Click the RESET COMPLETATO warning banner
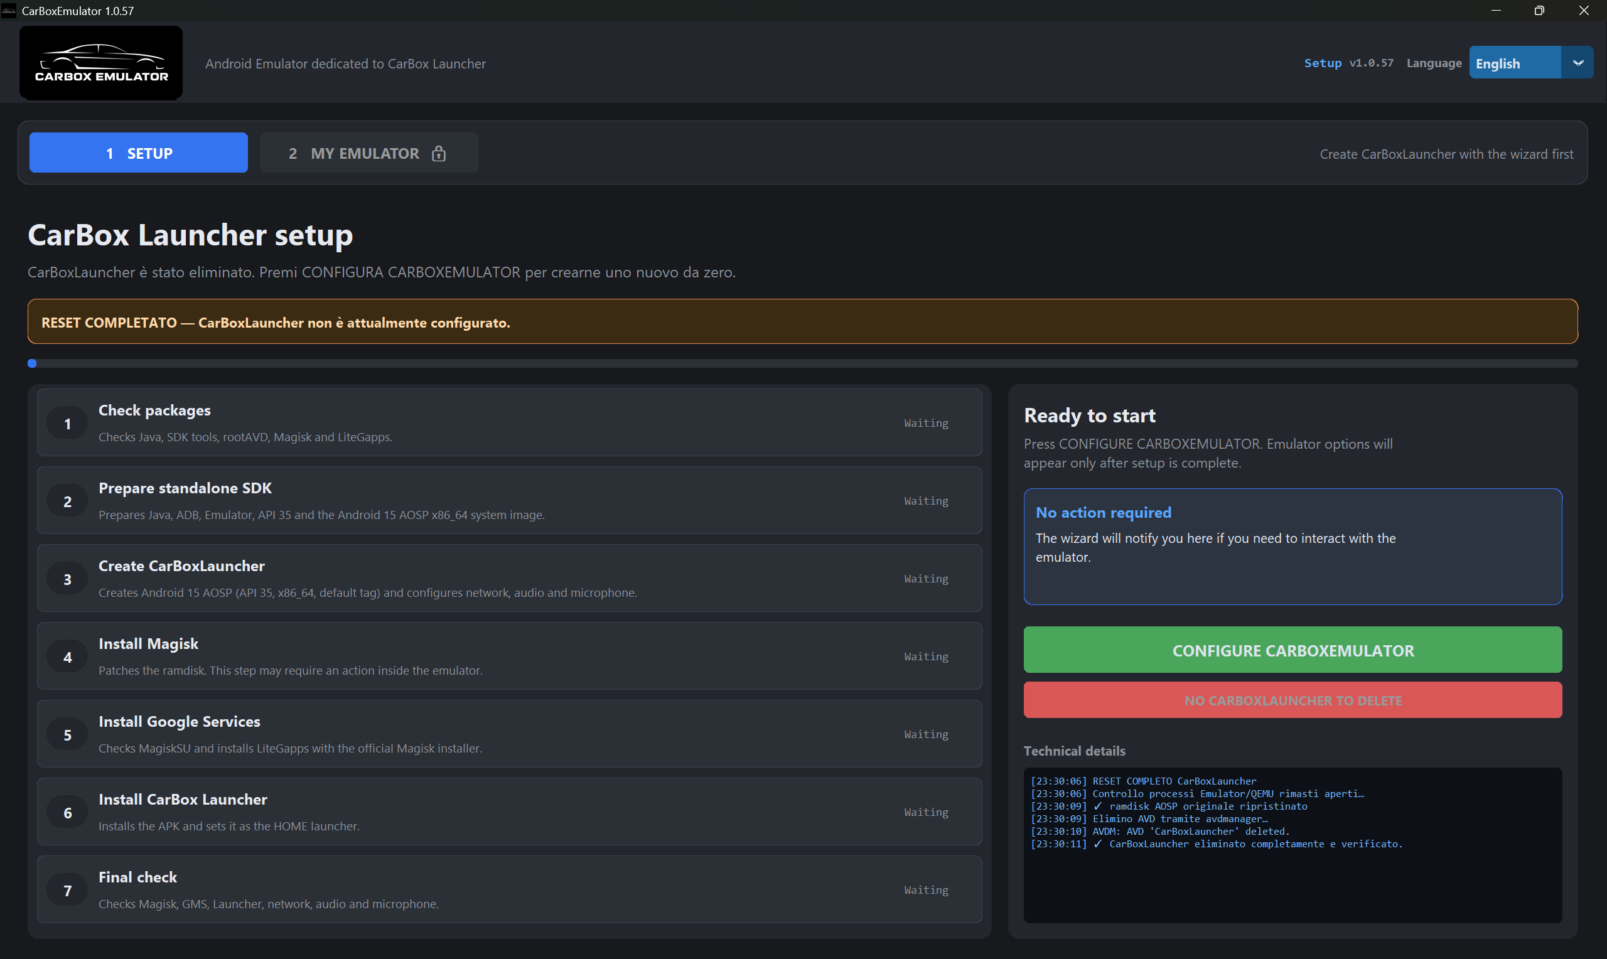Viewport: 1607px width, 959px height. tap(802, 321)
